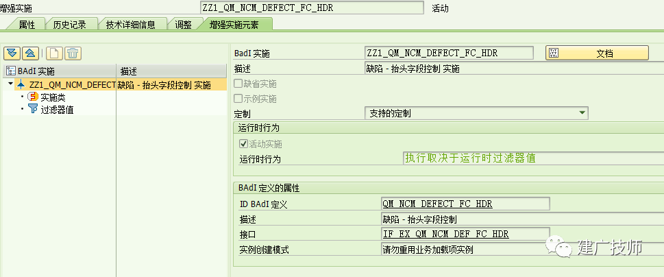Click the 运行时行为 value field
Image resolution: width=664 pixels, height=277 pixels.
click(x=532, y=158)
